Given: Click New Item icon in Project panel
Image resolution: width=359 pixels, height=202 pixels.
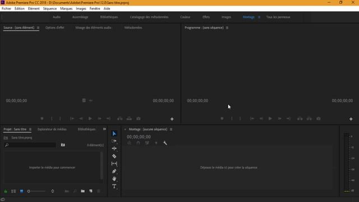Looking at the screenshot, I should 91,191.
